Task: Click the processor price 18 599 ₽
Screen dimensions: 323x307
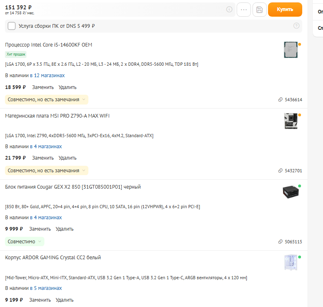Action: click(15, 87)
